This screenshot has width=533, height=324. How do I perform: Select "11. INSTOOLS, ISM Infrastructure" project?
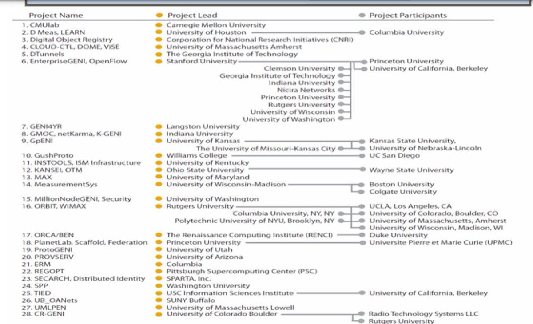(81, 163)
